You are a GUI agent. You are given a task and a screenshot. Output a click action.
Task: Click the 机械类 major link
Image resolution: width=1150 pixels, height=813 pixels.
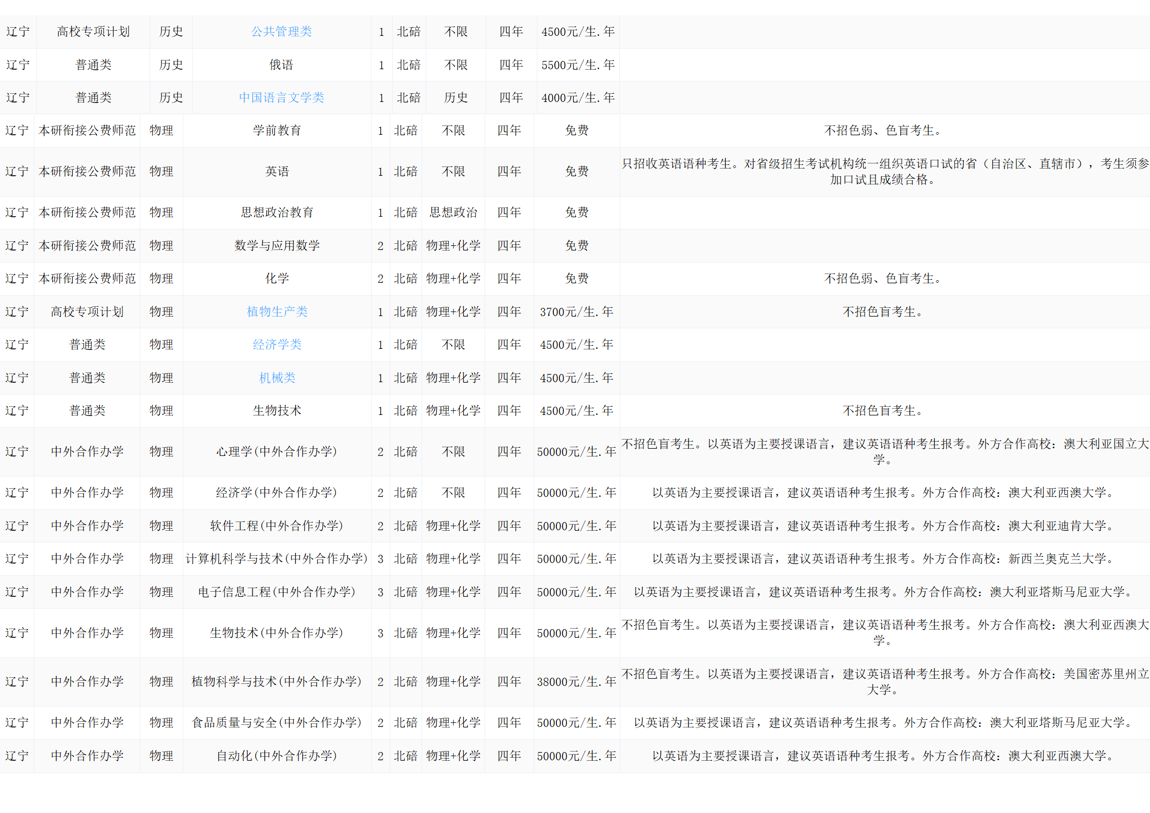click(x=277, y=378)
